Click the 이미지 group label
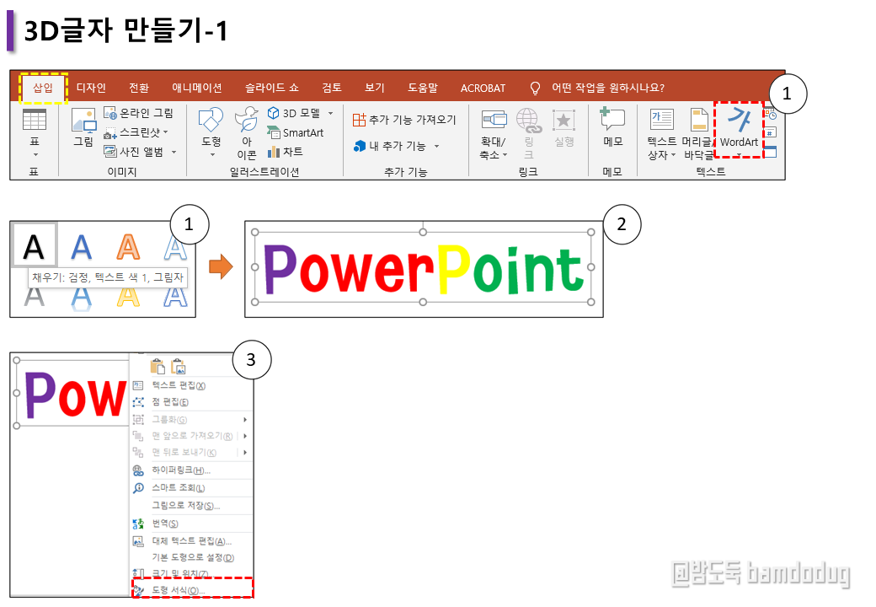 [x=122, y=172]
